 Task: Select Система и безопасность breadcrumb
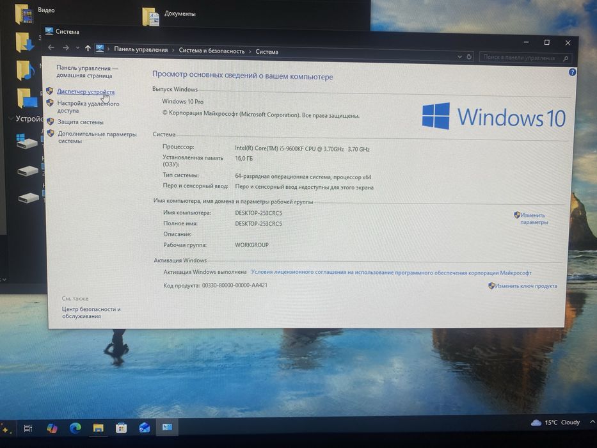coord(212,51)
